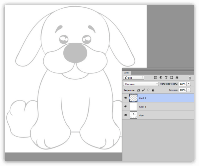Click the lock image pixels brush icon
Screen dimensions: 199x166
(143, 90)
